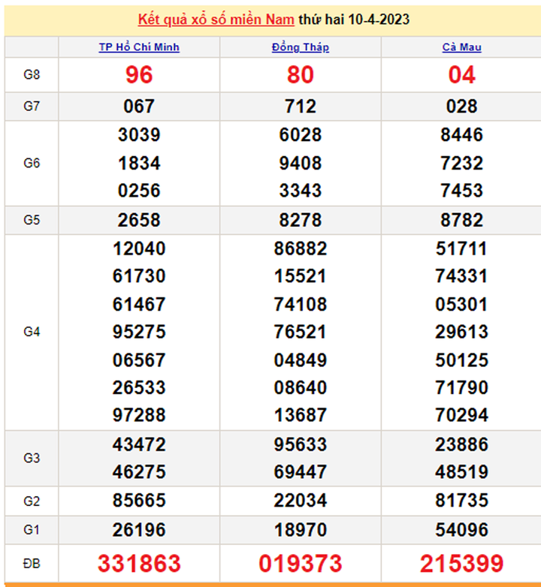Open the 'Kết quả xổ số miền Nam' link

pos(216,20)
